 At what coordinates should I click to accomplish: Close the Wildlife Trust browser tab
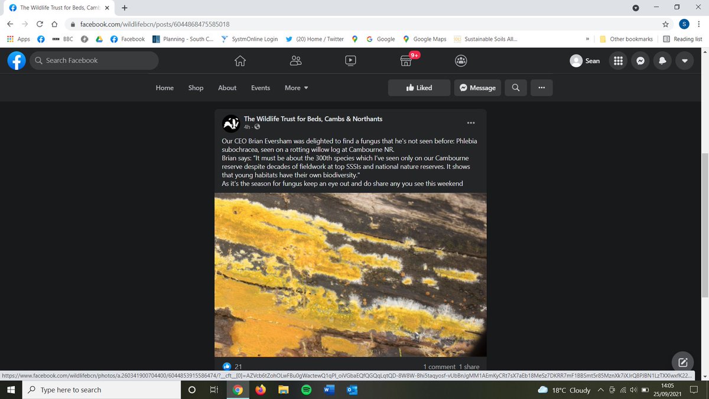(x=107, y=8)
